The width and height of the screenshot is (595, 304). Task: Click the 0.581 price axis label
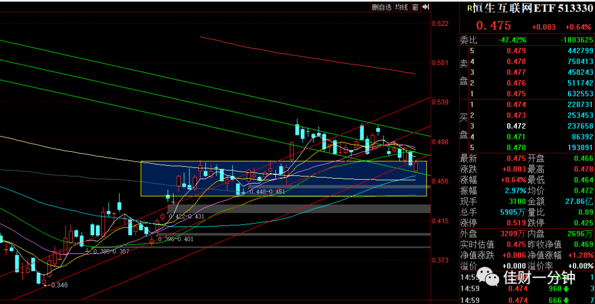pos(440,63)
